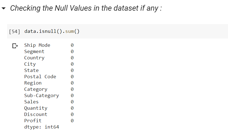Place cursor in the data.isnull().sum() code cell
Screen dimensions: 228x134
(x=117, y=31)
